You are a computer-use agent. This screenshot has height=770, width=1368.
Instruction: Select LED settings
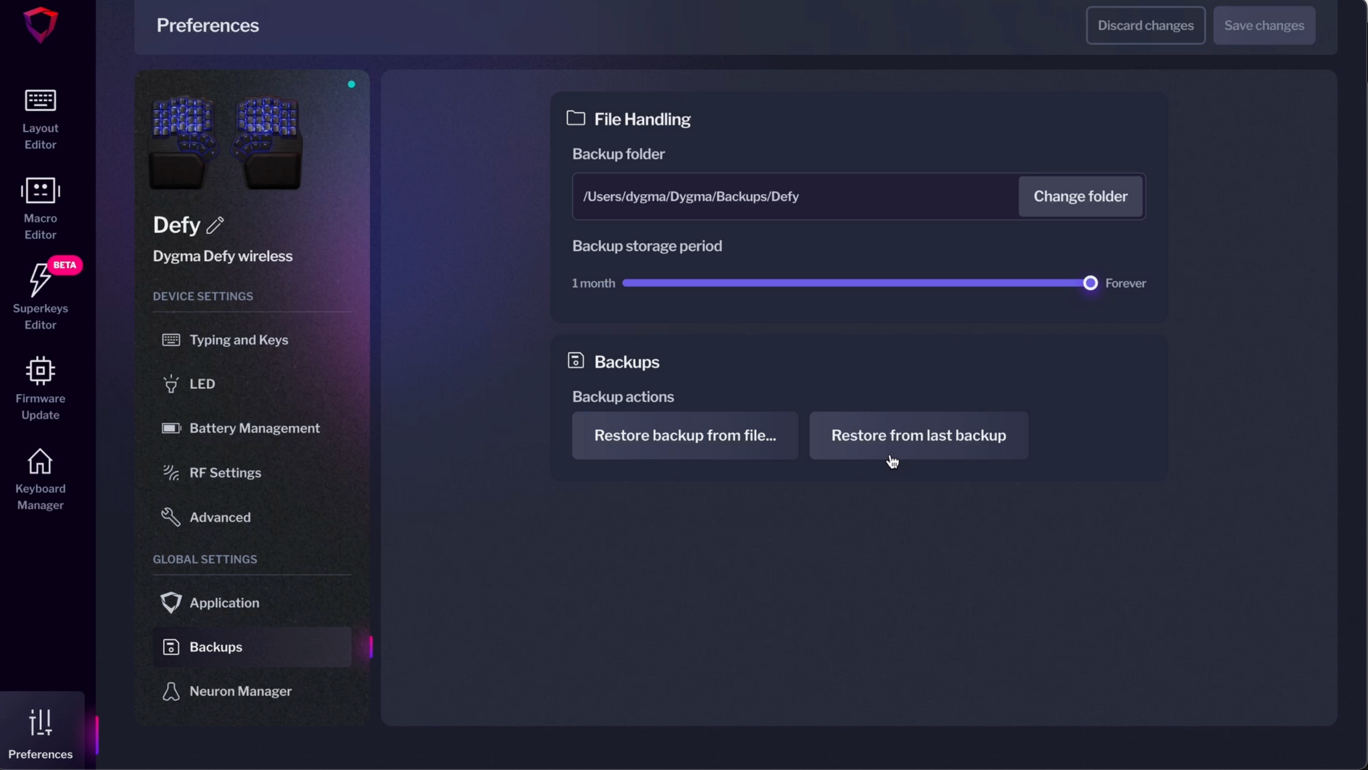pyautogui.click(x=202, y=384)
